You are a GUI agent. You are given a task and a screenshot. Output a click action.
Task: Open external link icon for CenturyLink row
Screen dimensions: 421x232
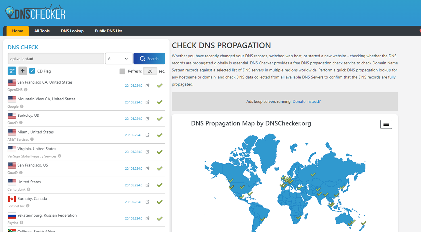[x=148, y=185]
